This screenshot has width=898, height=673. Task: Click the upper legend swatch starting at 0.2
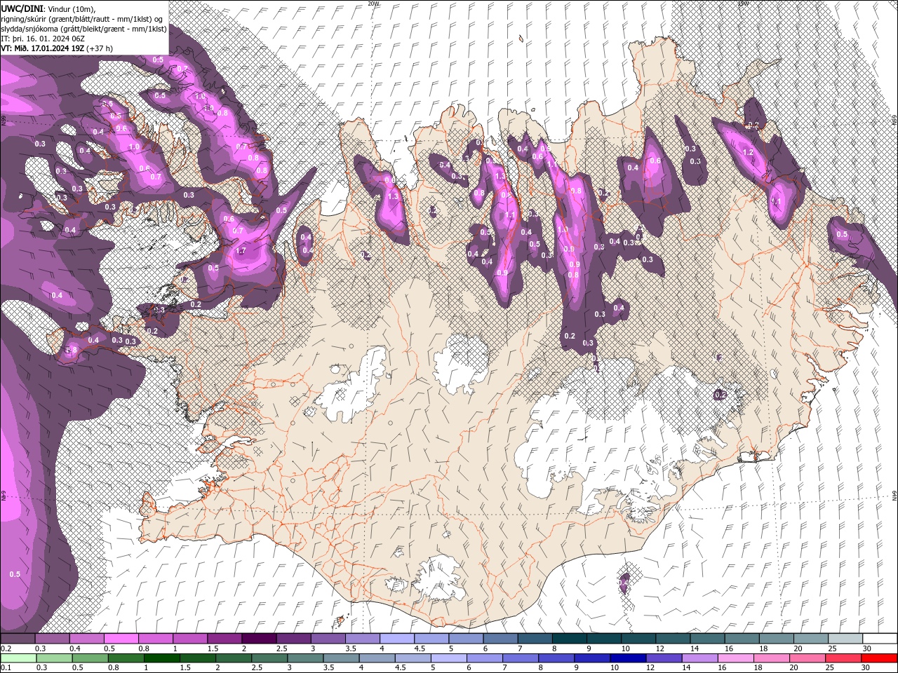coord(18,639)
